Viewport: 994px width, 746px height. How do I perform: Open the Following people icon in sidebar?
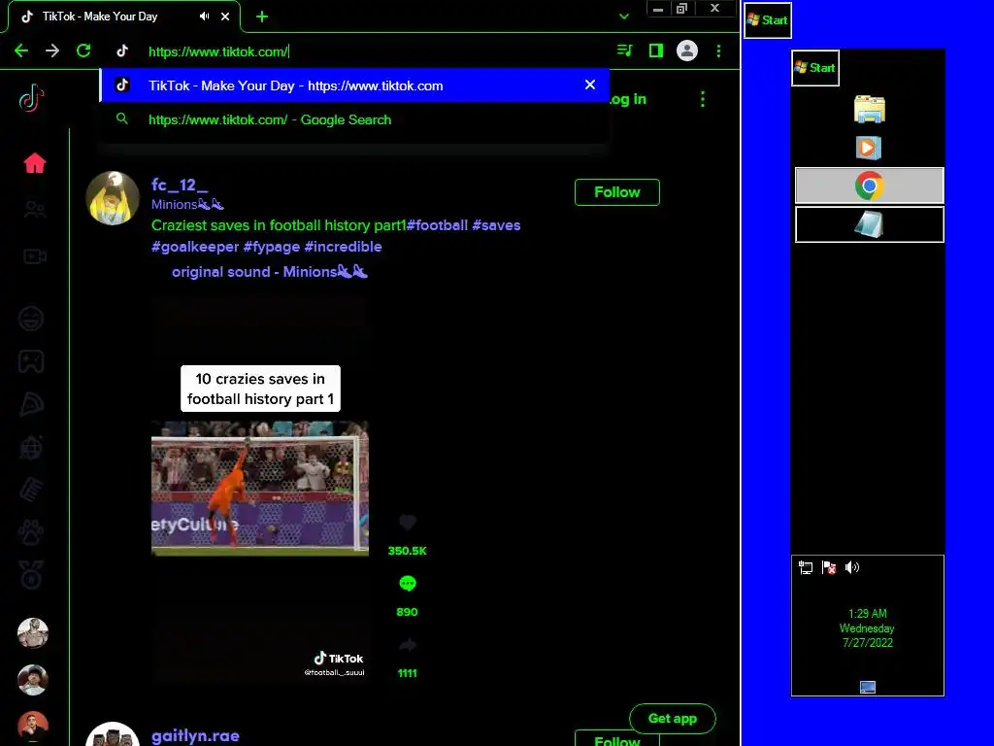(35, 210)
